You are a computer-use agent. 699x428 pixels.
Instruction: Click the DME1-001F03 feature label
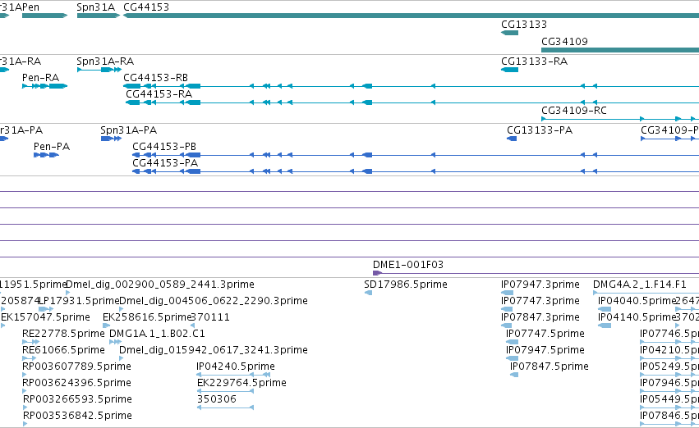coord(408,265)
